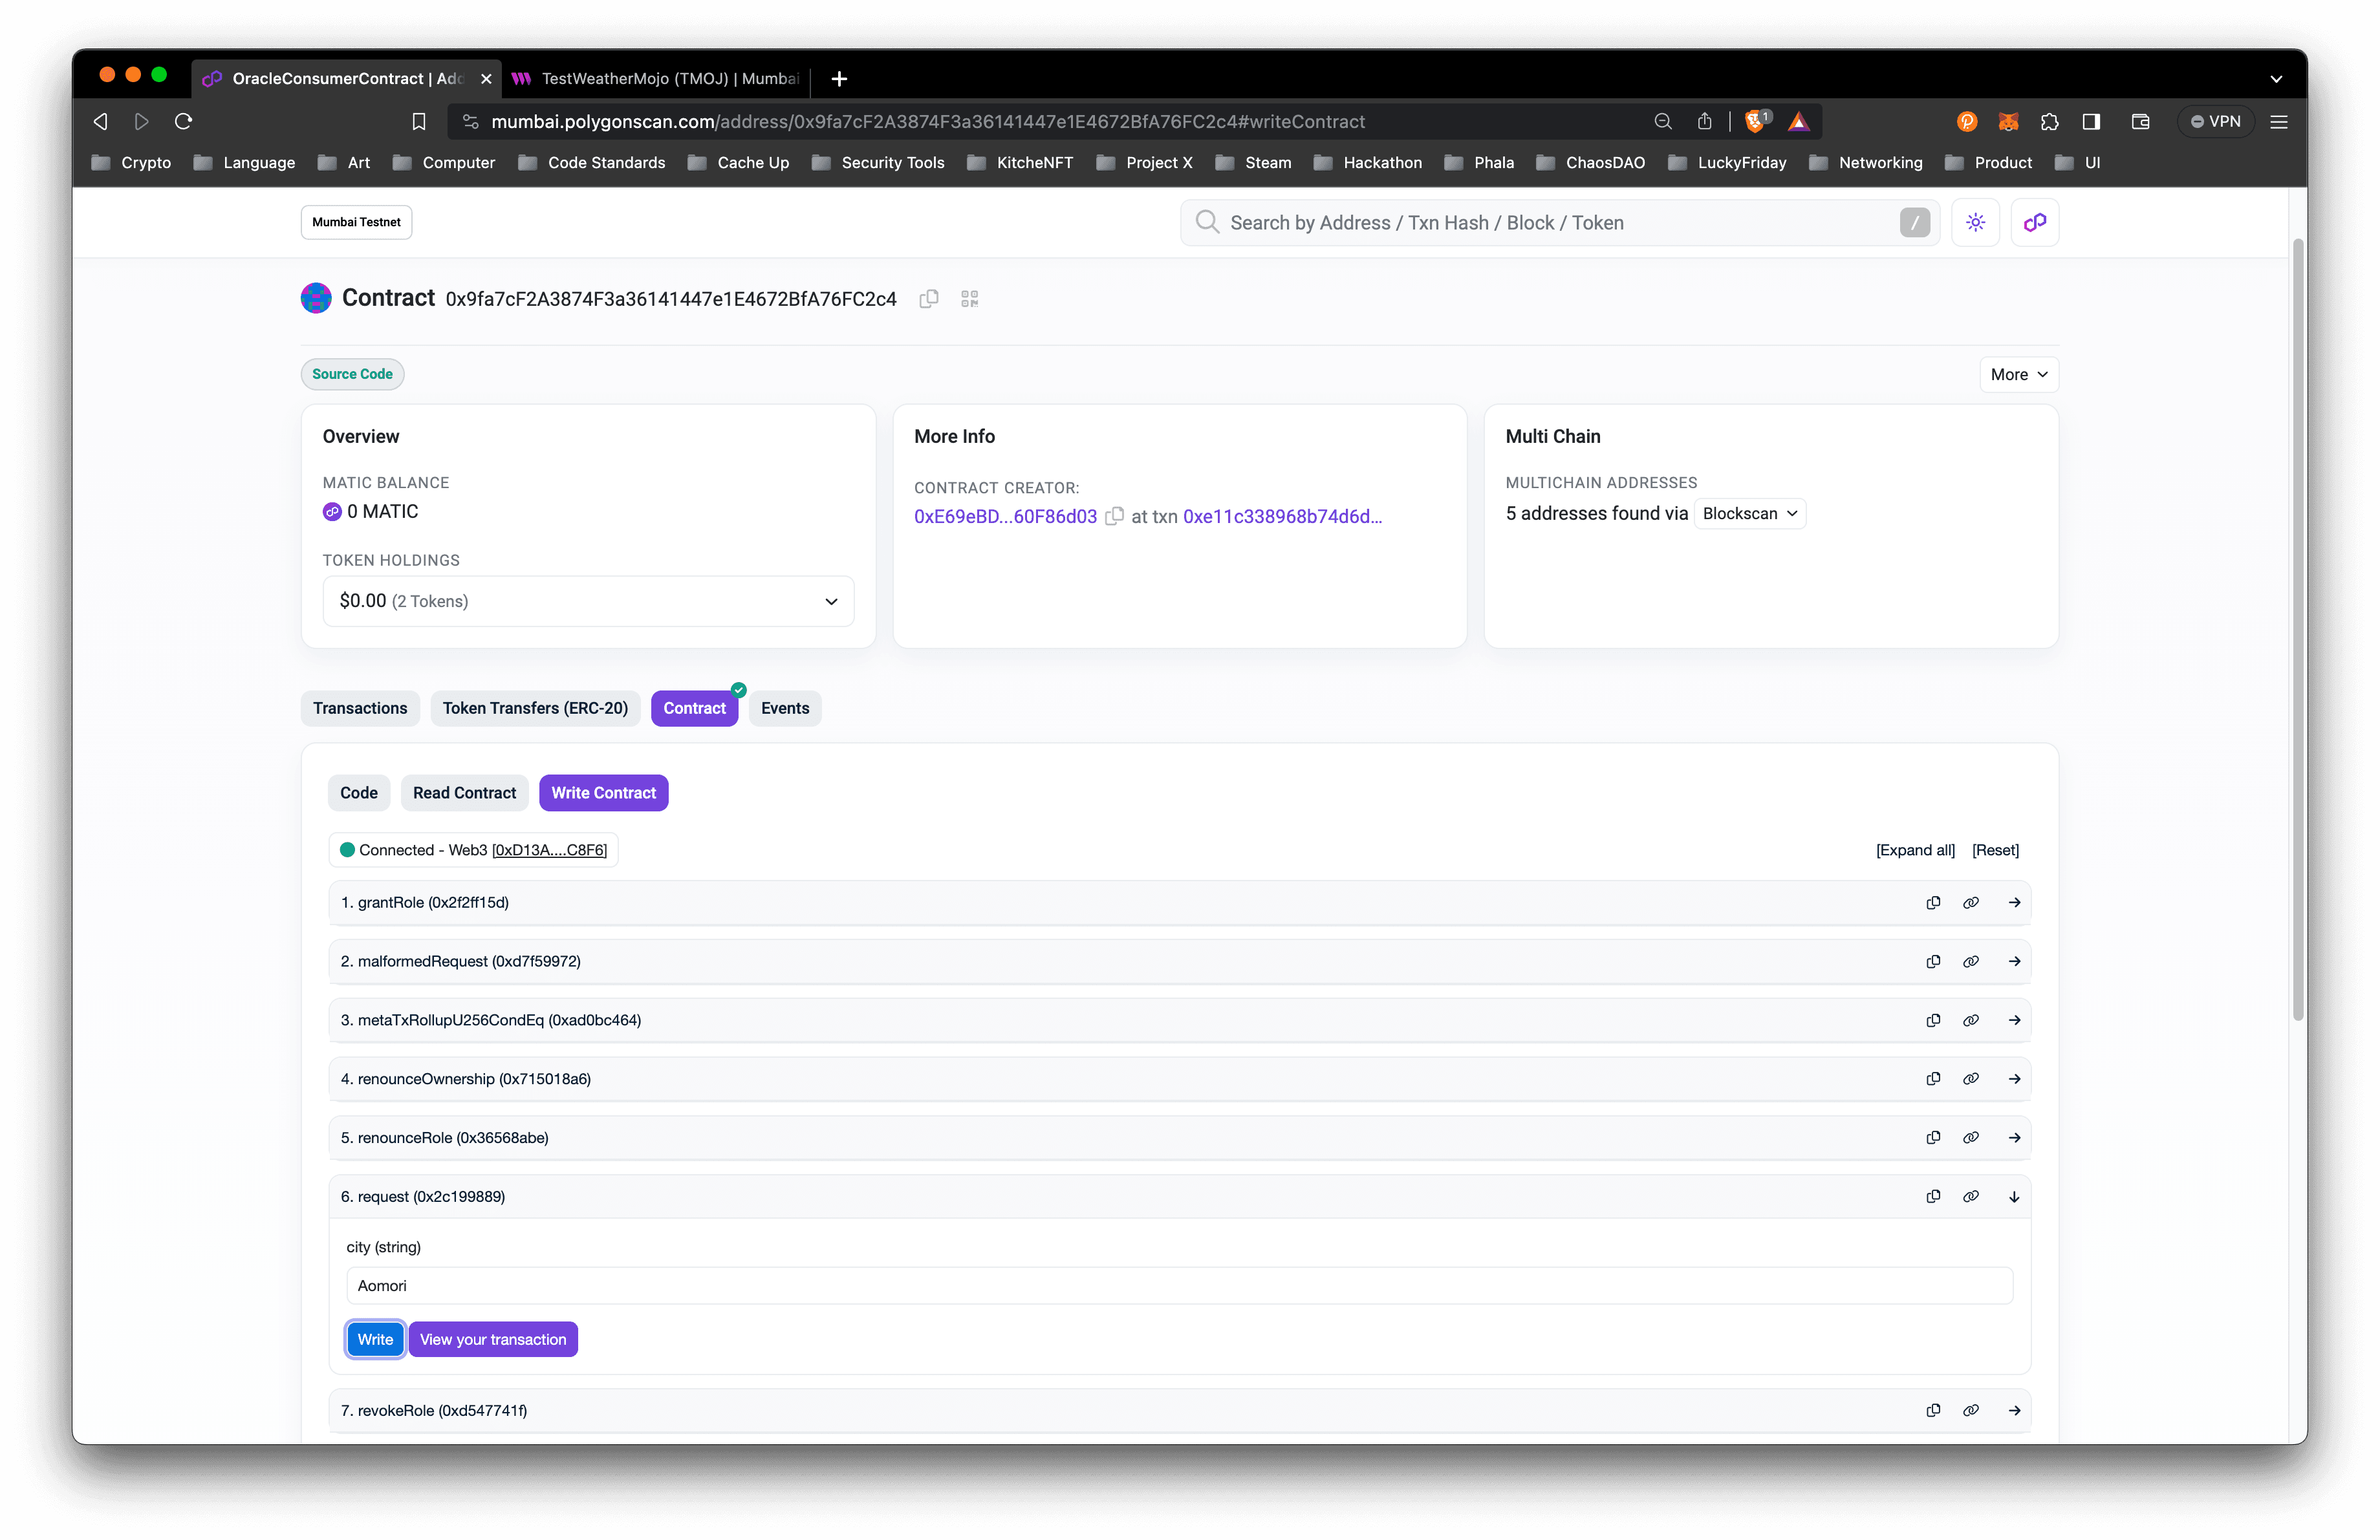
Task: Click the Expand all link
Action: pyautogui.click(x=1914, y=850)
